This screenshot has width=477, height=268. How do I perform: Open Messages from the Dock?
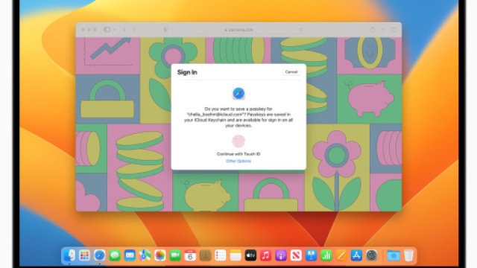pos(115,255)
